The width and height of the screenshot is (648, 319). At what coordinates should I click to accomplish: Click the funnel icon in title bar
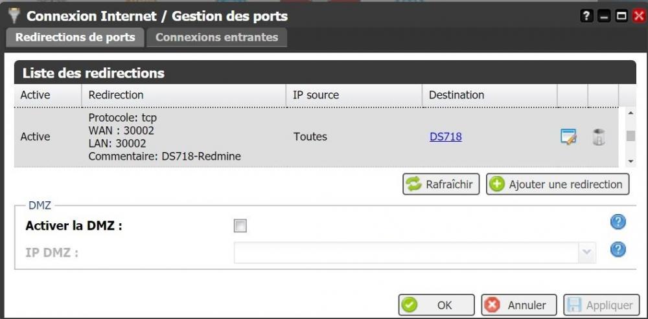tap(14, 16)
